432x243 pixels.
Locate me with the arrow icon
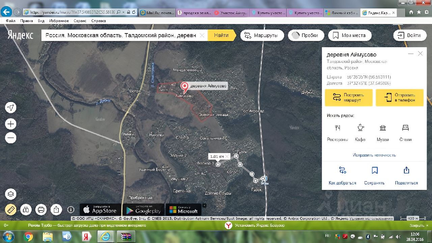point(11,108)
